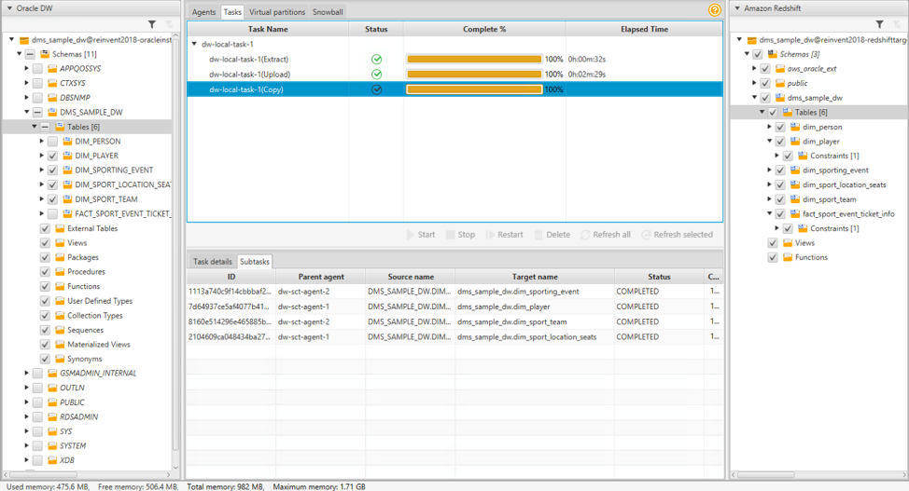
Task: Click the Sequences folder icon
Action: tap(60, 330)
